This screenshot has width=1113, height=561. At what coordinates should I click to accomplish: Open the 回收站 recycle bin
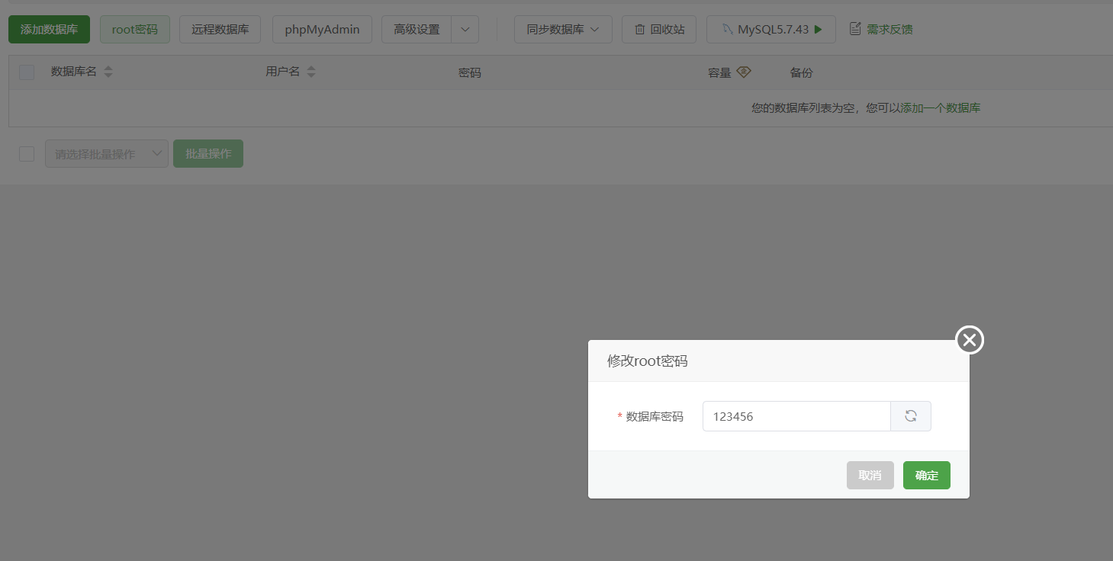659,30
